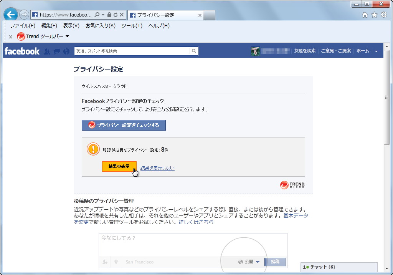The width and height of the screenshot is (393, 275).
Task: Click the Facebook logo to go home
Action: pos(22,51)
